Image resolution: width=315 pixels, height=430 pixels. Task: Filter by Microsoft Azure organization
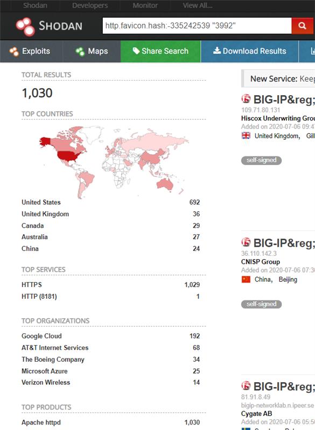coord(45,371)
